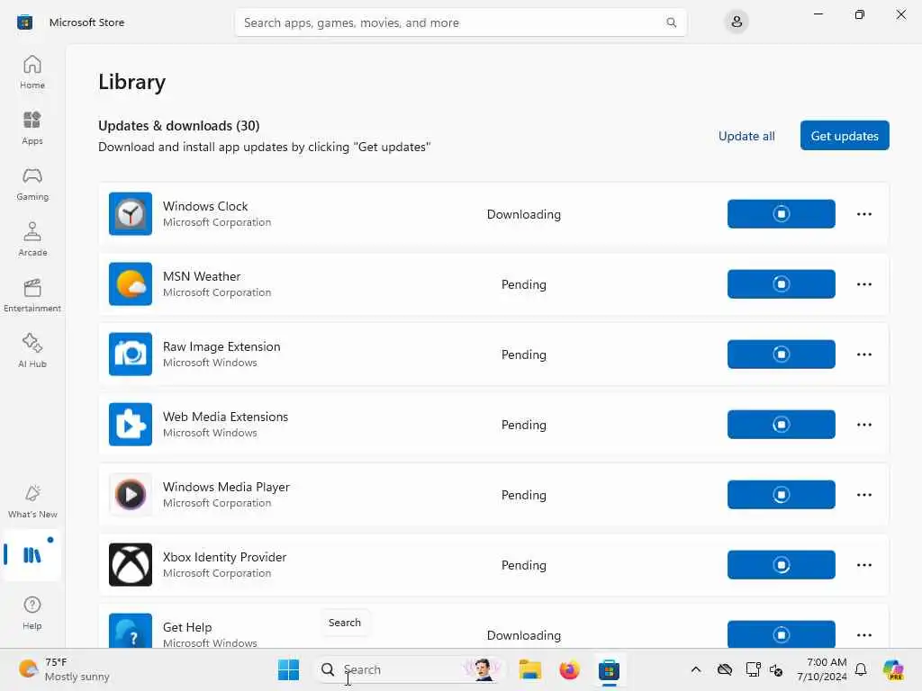Click the Raw Image Extension name
Viewport: 922px width, 691px height.
221,346
